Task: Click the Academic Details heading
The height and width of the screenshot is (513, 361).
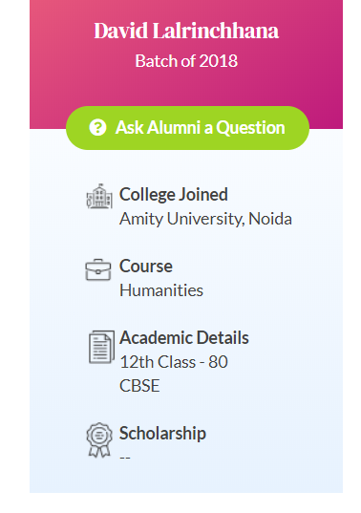Action: point(183,338)
